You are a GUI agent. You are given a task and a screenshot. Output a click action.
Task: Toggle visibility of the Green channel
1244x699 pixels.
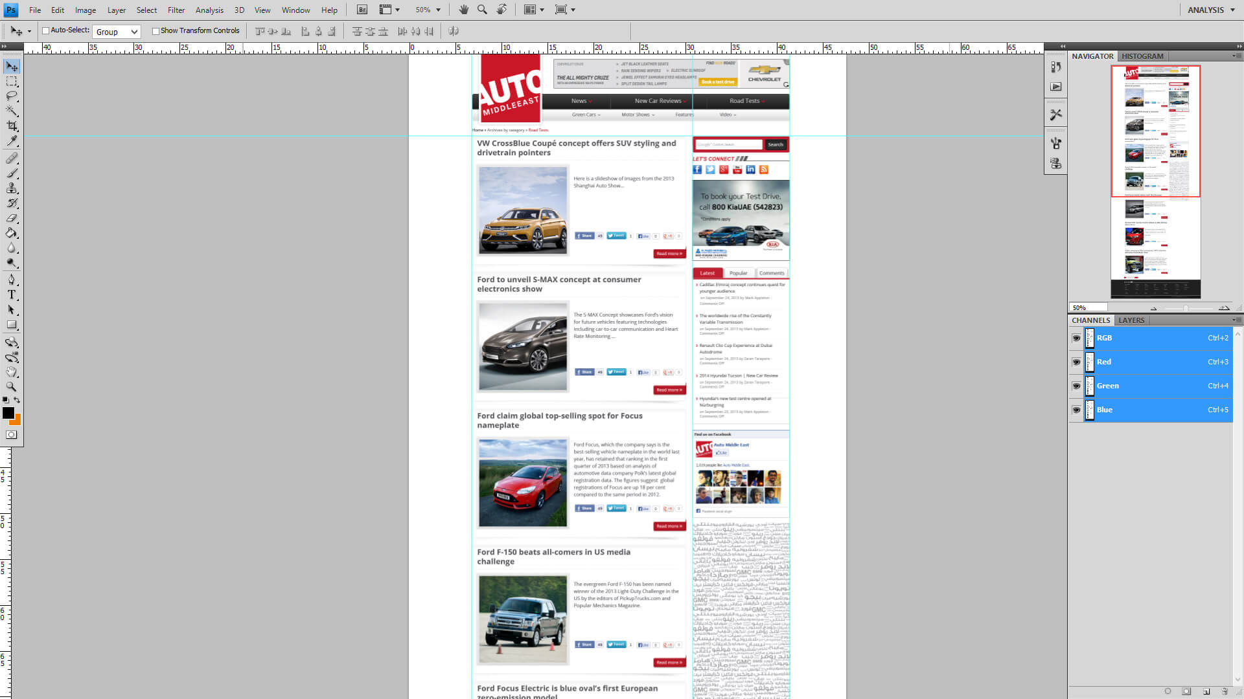(1076, 386)
